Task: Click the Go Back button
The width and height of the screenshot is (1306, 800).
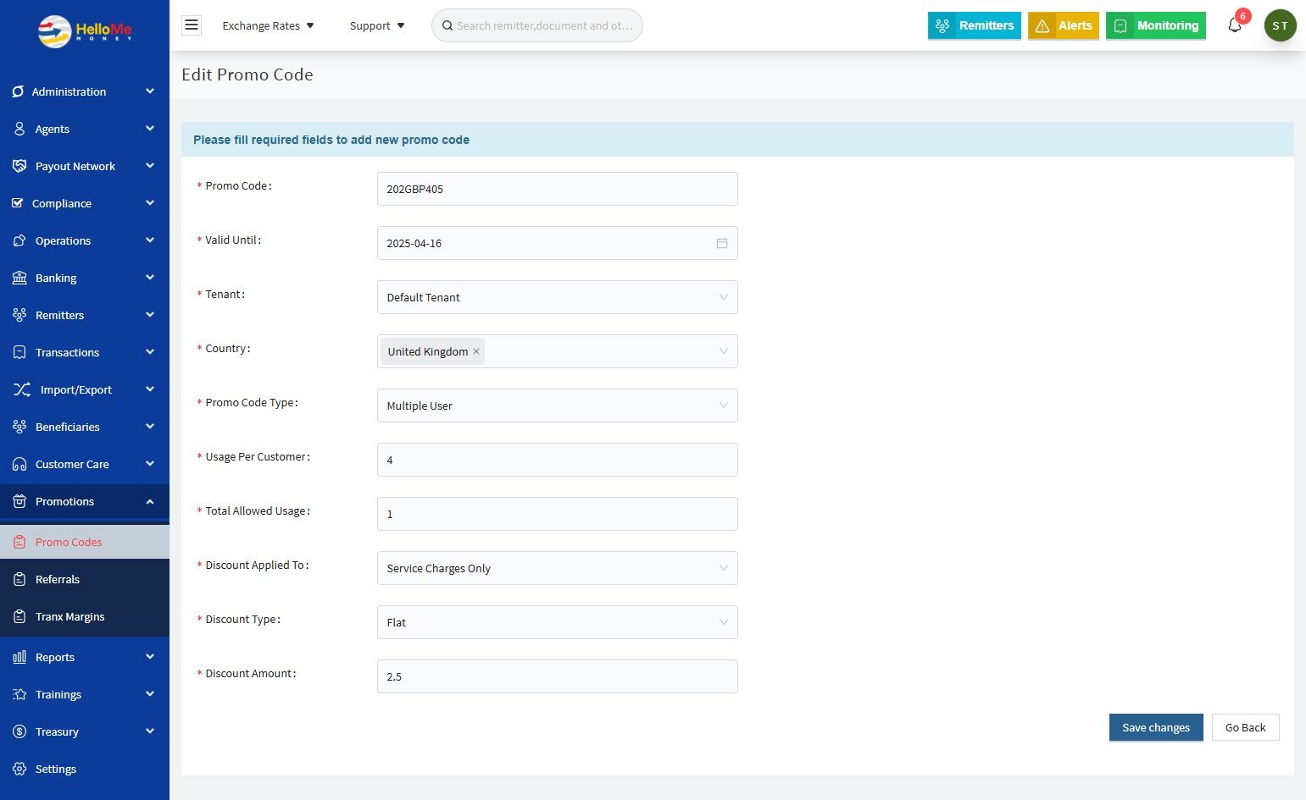Action: pos(1245,727)
